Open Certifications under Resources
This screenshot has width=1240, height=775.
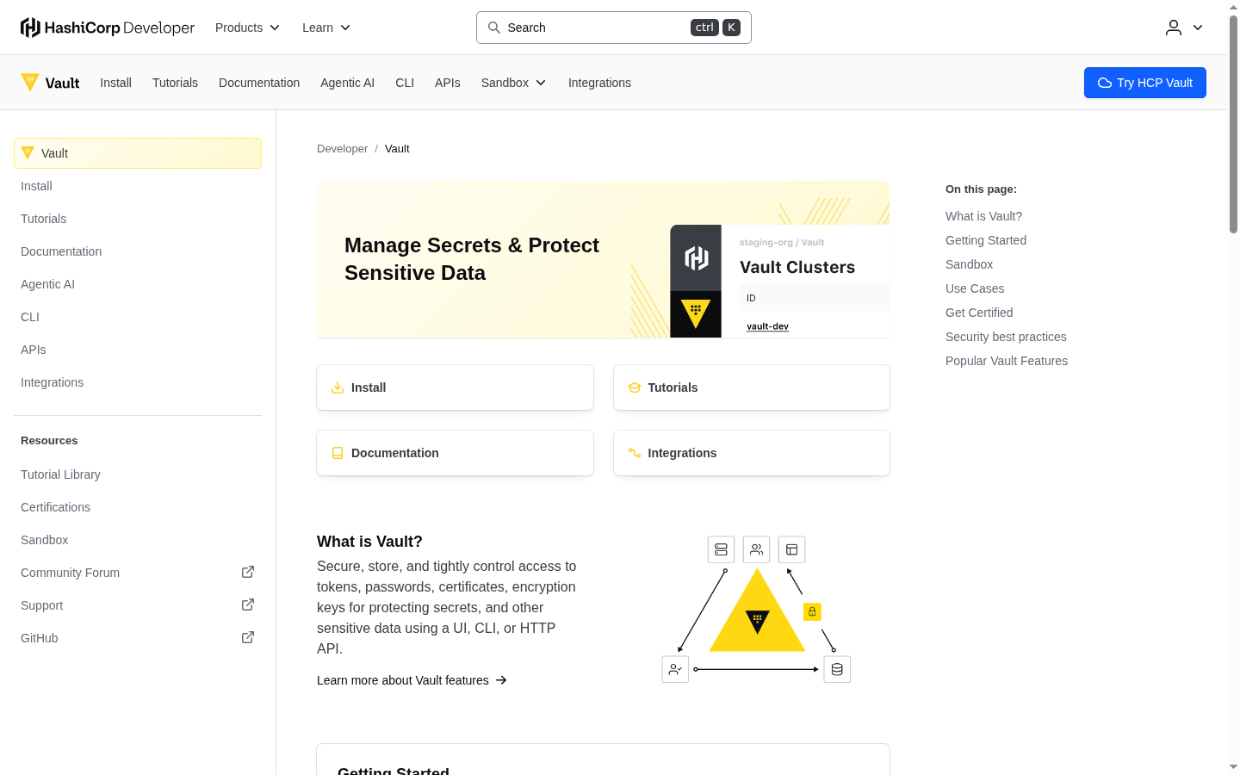pyautogui.click(x=138, y=507)
